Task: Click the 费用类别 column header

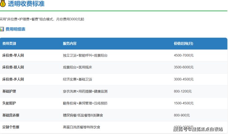Action: [9, 44]
